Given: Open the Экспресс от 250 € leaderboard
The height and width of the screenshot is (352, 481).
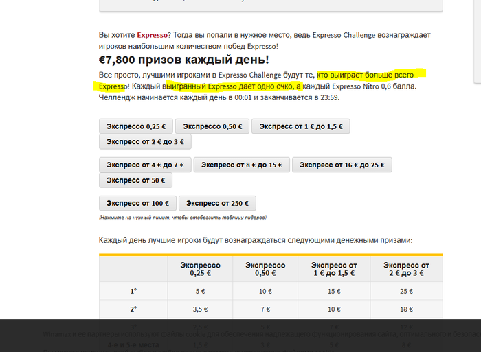Looking at the screenshot, I should tap(217, 203).
